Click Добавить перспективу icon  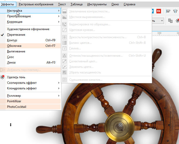coord(2,70)
